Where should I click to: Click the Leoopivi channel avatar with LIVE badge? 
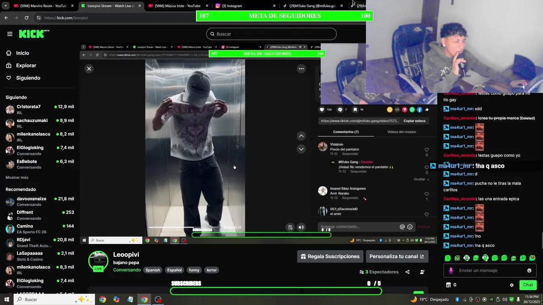point(98,261)
